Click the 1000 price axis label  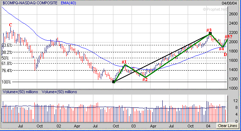233,88
